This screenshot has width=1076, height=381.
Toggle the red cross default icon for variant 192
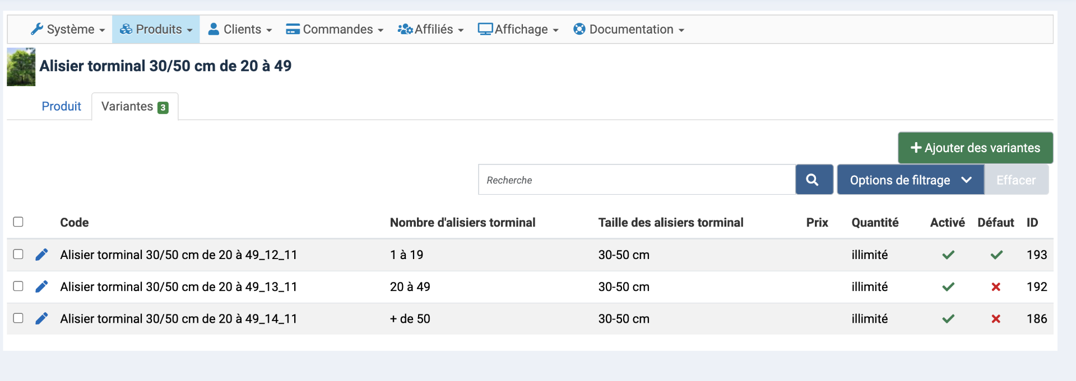995,287
